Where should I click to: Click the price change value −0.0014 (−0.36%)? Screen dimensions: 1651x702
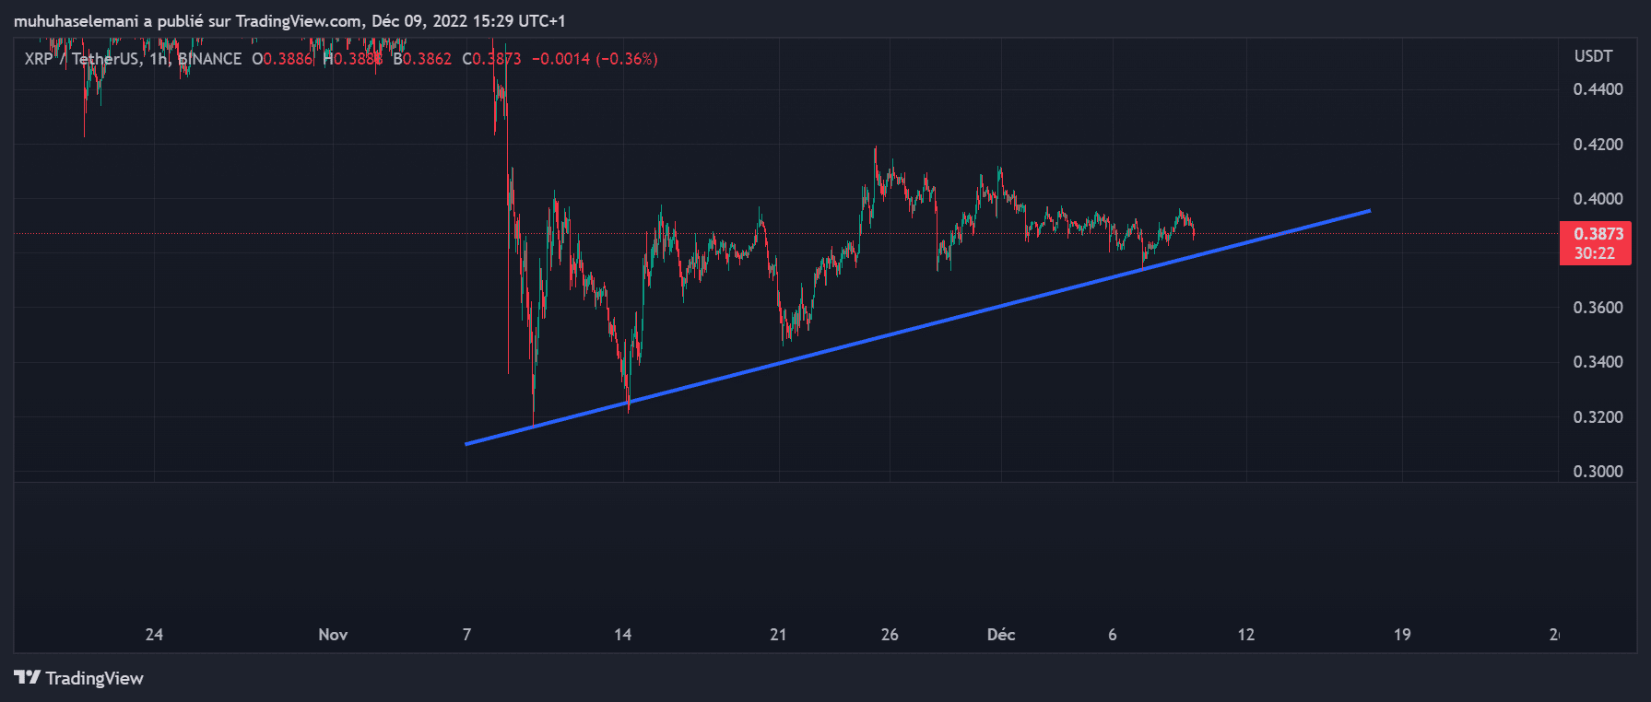[x=595, y=59]
